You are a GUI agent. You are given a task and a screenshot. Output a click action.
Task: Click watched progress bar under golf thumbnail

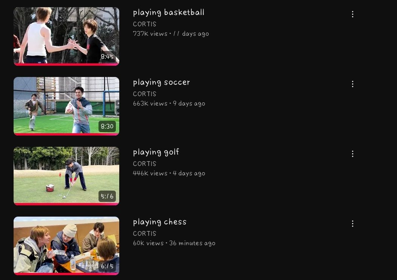(x=66, y=204)
